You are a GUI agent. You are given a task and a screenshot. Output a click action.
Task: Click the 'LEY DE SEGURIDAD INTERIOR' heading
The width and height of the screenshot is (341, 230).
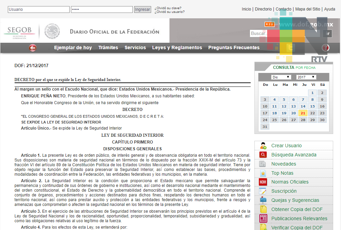click(132, 135)
